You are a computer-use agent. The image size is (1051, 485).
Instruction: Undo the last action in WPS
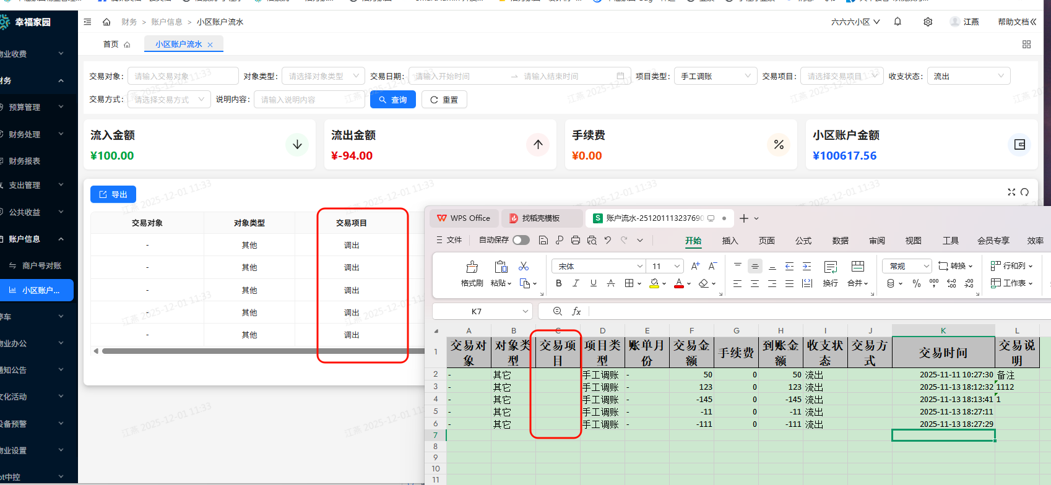point(608,240)
